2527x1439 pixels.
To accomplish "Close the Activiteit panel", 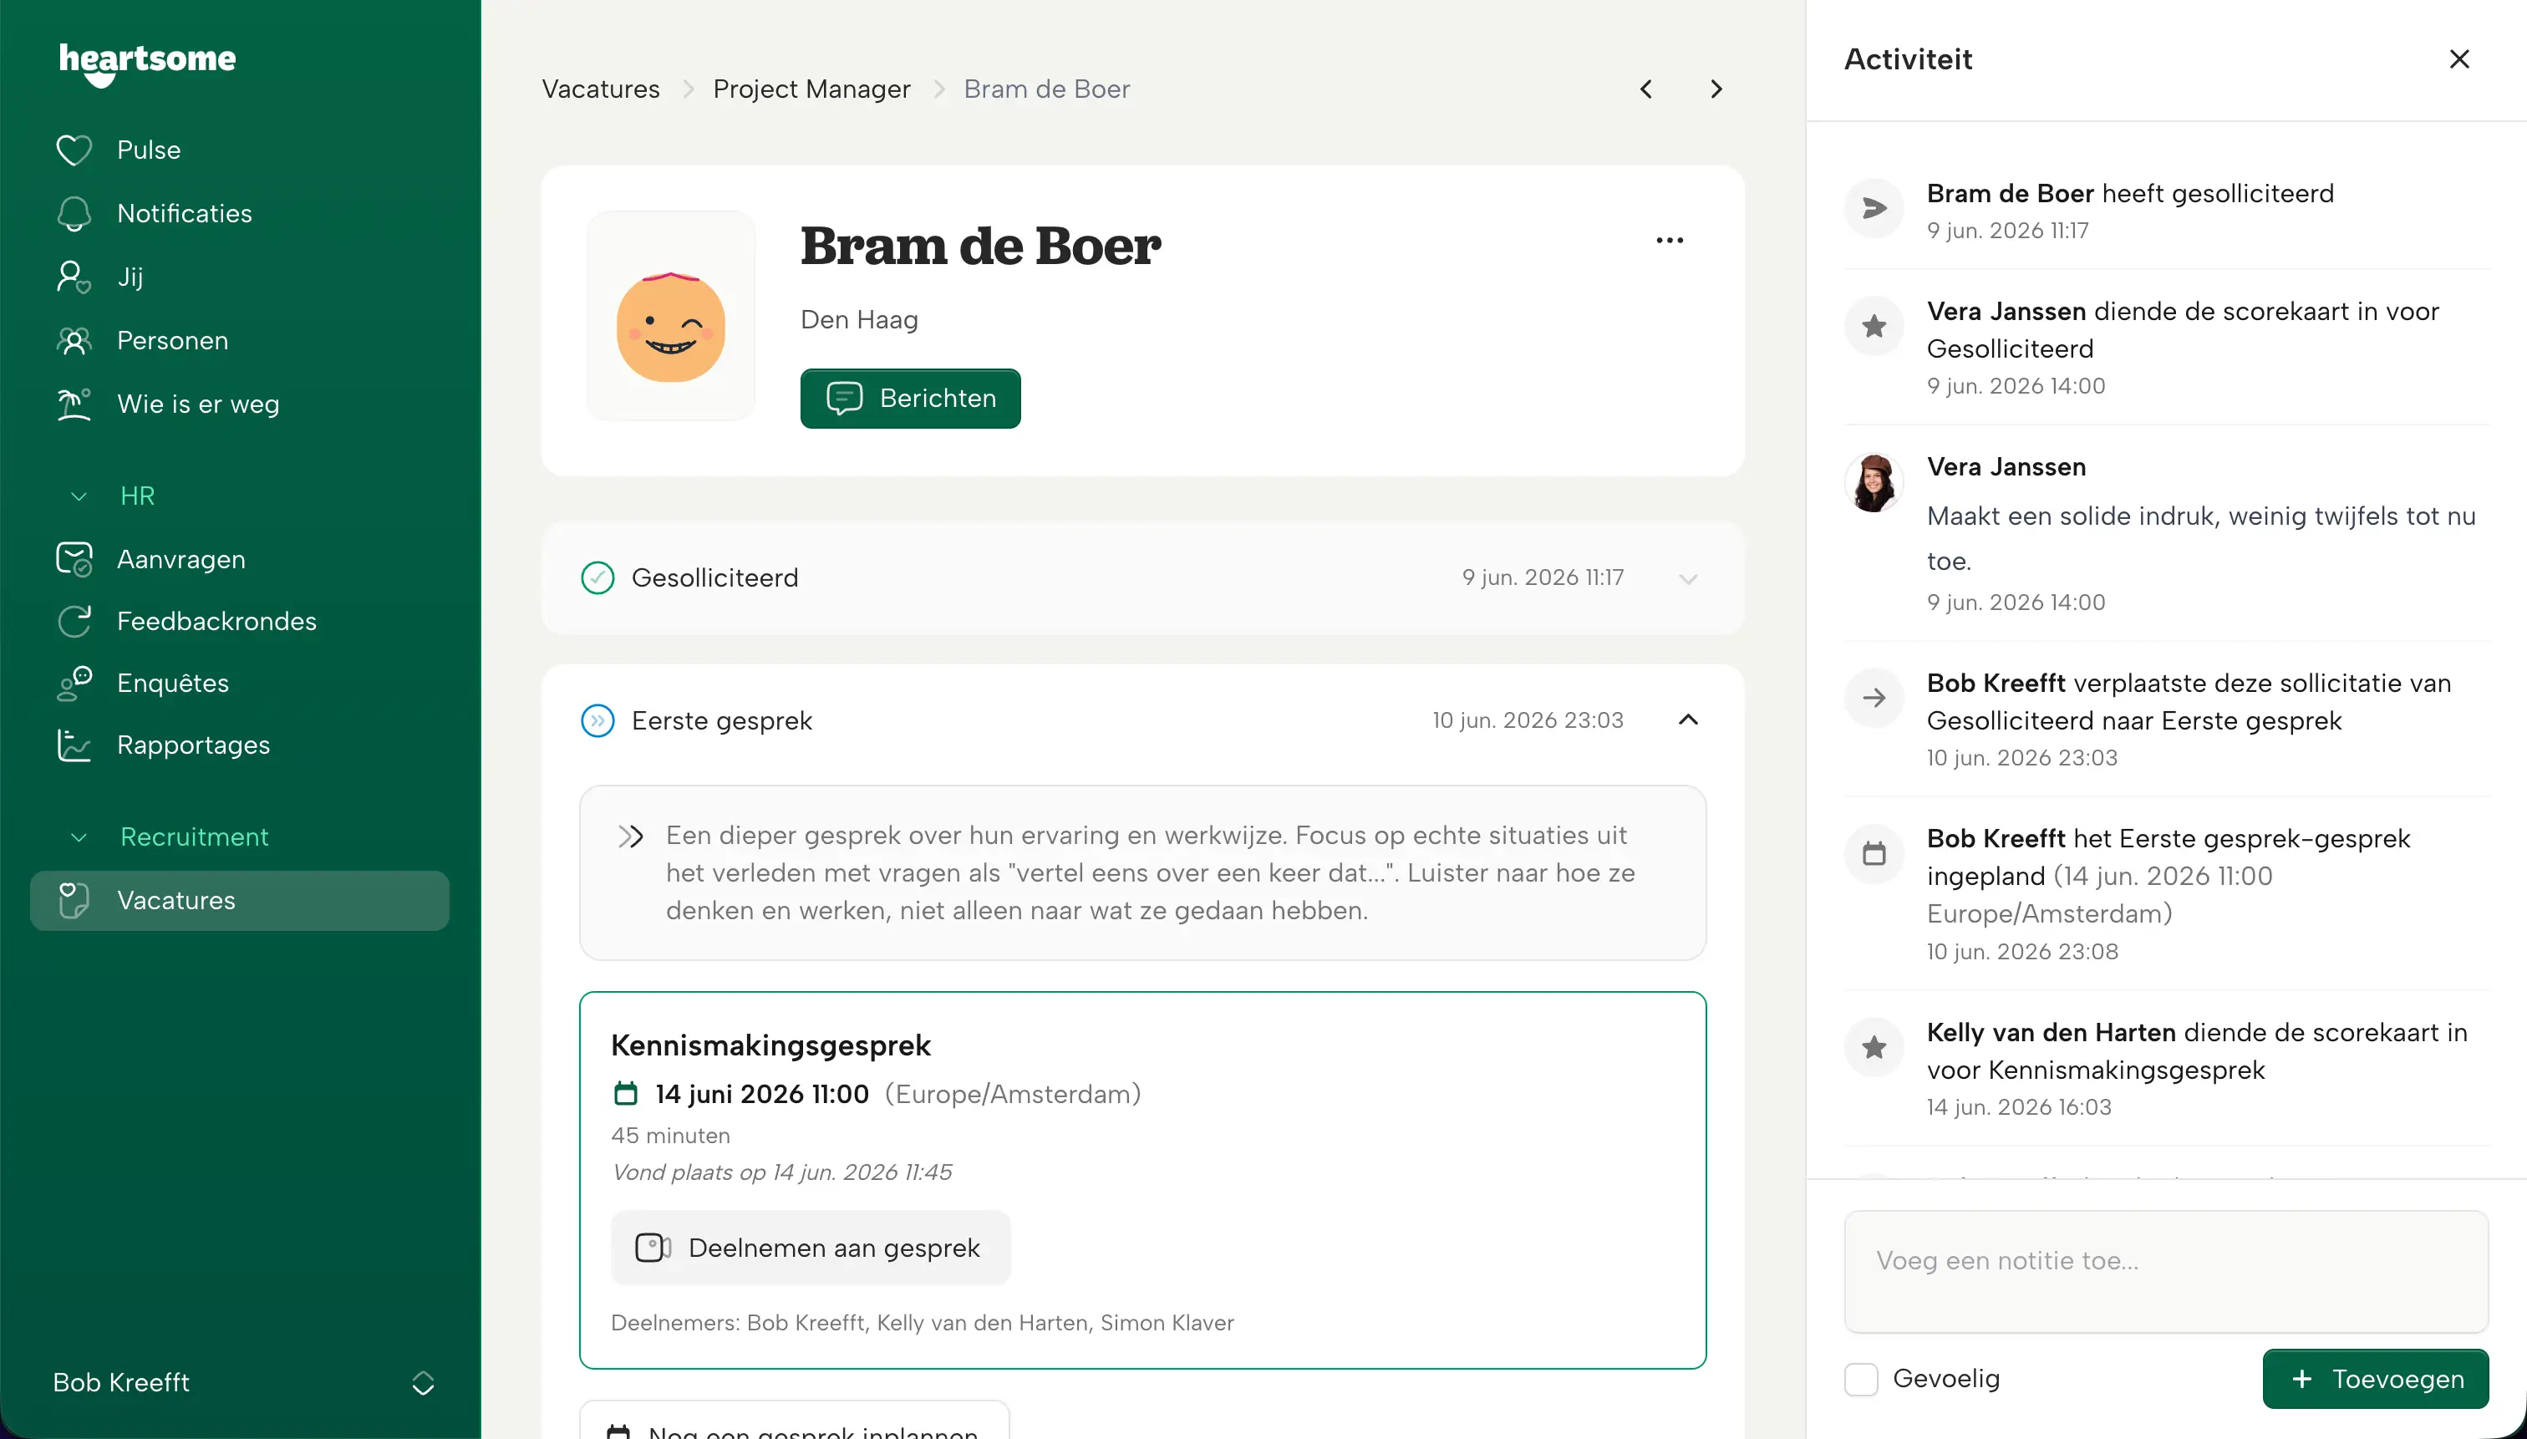I will tap(2458, 59).
